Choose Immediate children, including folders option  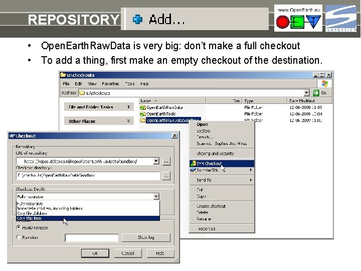coord(88,208)
